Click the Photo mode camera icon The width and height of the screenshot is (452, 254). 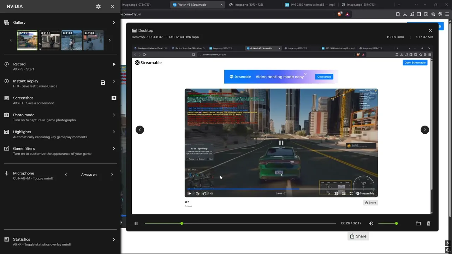pos(6,115)
